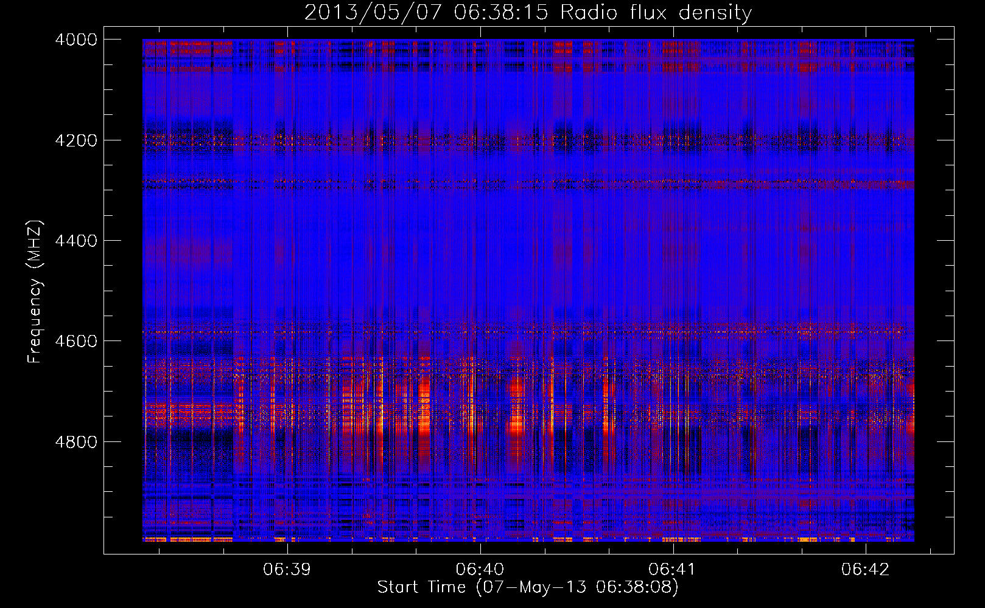Click the 'Start Time (07-May-13 06:38:08)' label
Viewport: 985px width, 608px height.
(x=528, y=587)
